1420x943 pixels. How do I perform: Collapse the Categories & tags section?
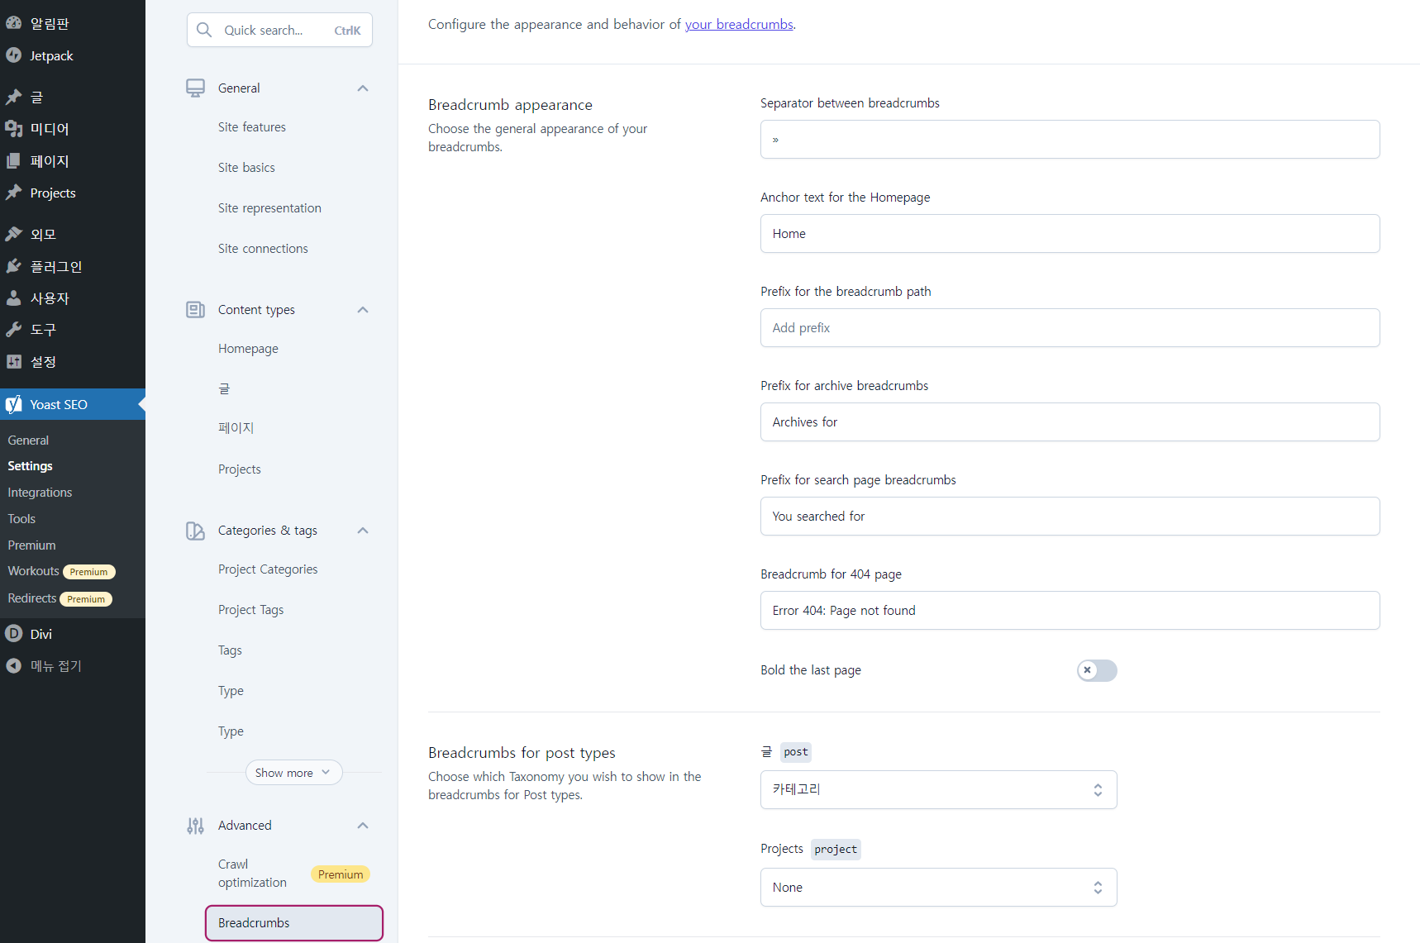coord(362,531)
